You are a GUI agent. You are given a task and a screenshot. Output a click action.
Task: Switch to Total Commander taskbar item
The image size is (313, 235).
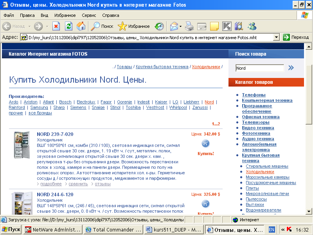pos(113,230)
